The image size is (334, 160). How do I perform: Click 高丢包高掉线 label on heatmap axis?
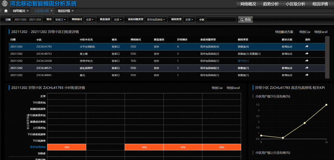coord(38,147)
